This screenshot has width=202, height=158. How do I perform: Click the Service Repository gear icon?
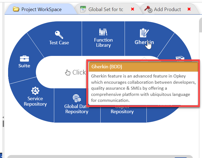click(x=35, y=91)
